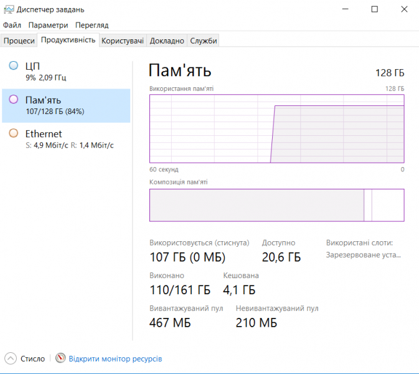Select ЦП 9% 2,09 ГГц item
Viewport: 419px width, 374px height.
(65, 71)
